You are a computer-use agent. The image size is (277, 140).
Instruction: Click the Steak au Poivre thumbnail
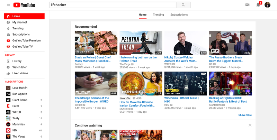coord(96,43)
